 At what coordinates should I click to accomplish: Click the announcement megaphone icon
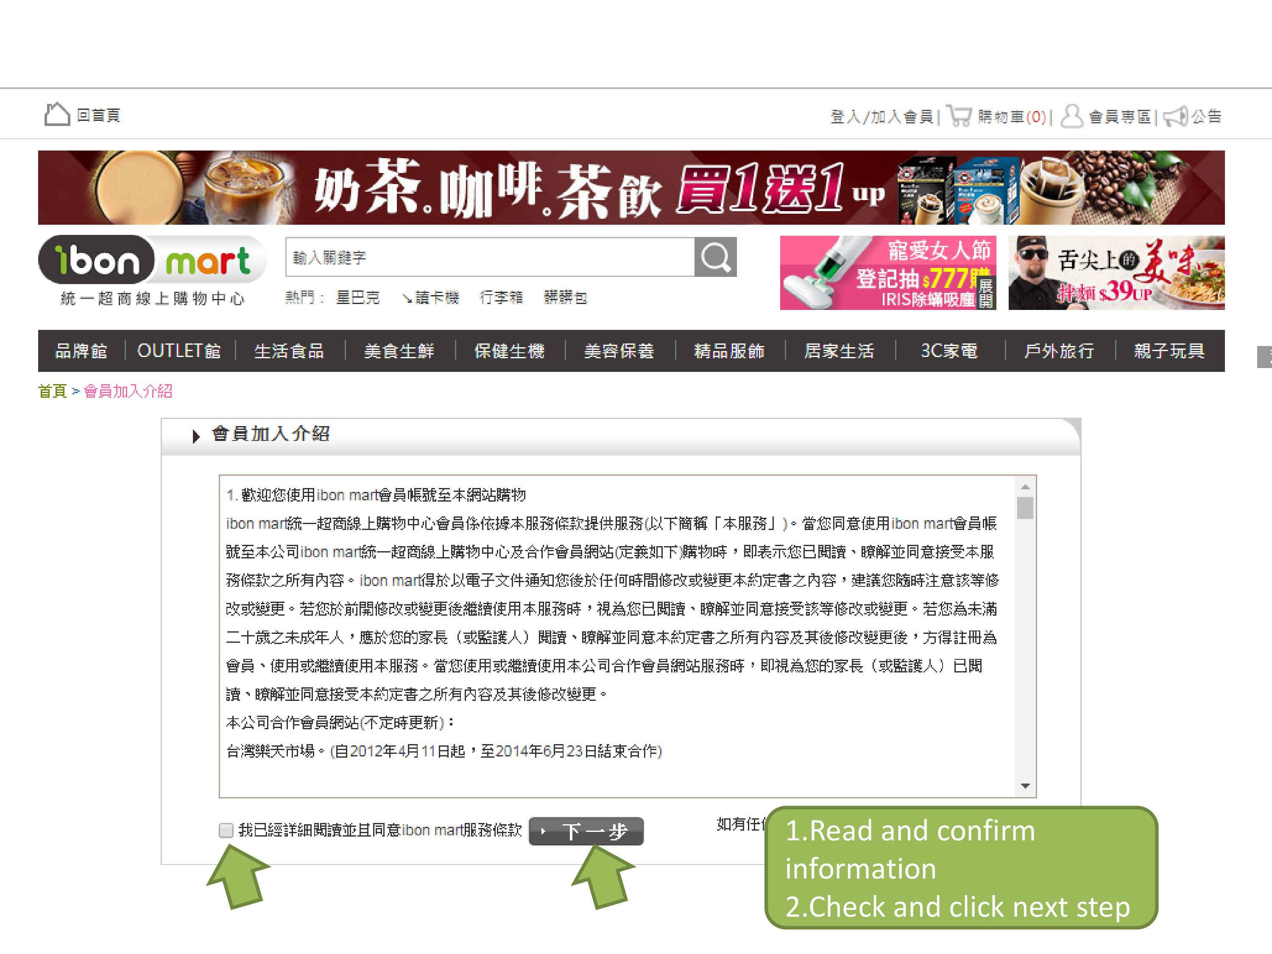click(x=1175, y=116)
